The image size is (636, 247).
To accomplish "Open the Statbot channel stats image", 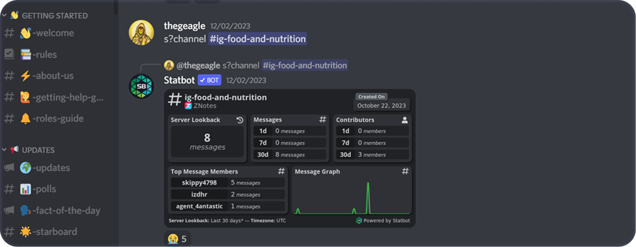I will tap(290, 158).
